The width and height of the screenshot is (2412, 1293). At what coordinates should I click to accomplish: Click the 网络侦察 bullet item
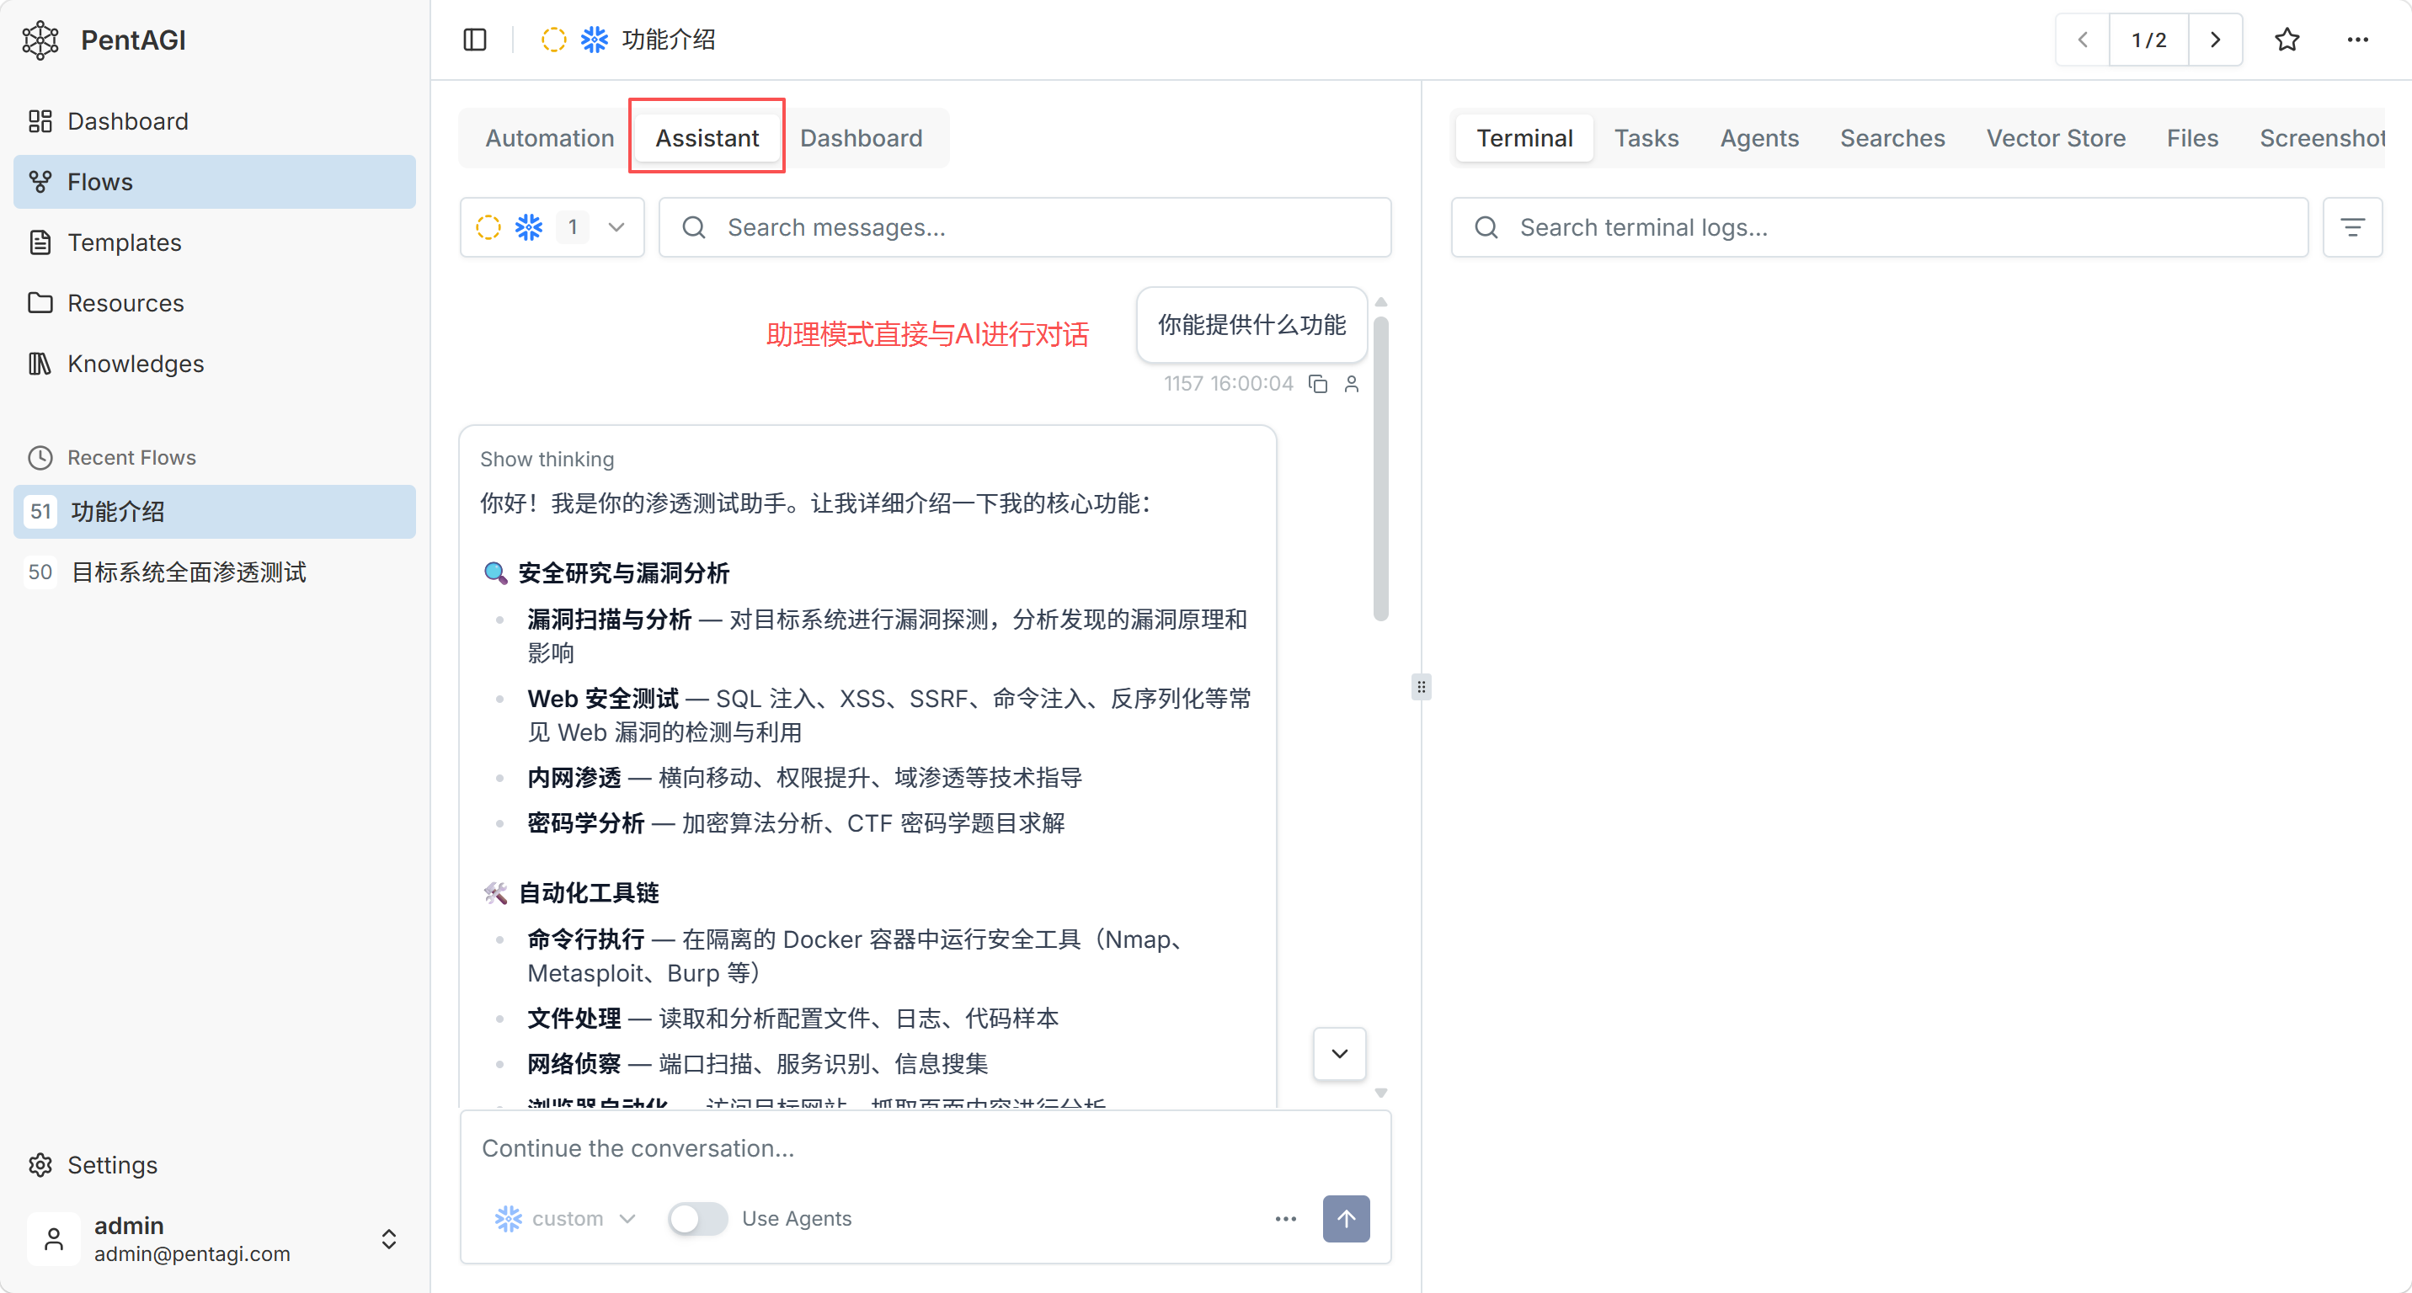(x=757, y=1064)
